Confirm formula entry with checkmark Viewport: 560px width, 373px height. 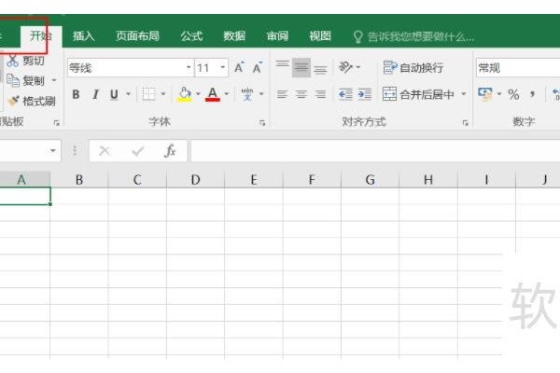pyautogui.click(x=137, y=151)
